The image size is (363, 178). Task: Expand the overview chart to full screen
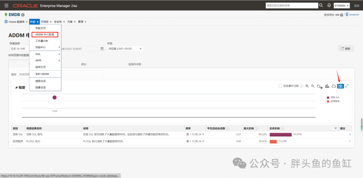(x=347, y=86)
